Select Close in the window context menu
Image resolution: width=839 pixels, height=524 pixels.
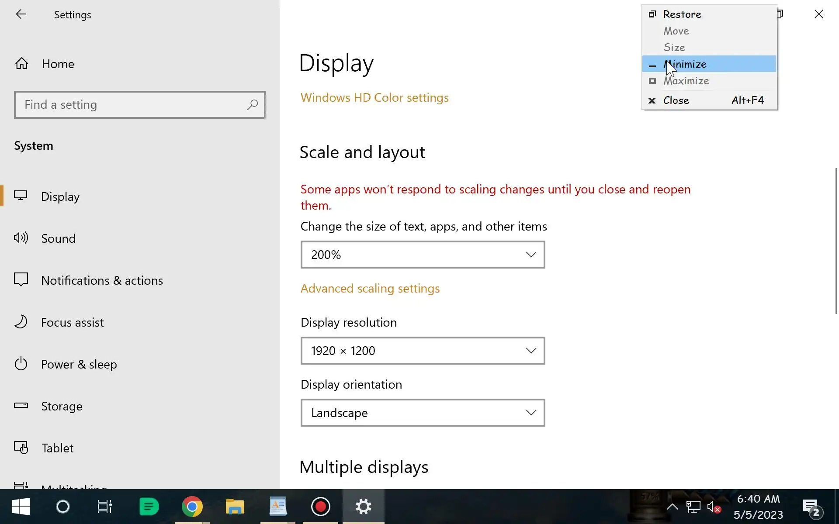[676, 100]
